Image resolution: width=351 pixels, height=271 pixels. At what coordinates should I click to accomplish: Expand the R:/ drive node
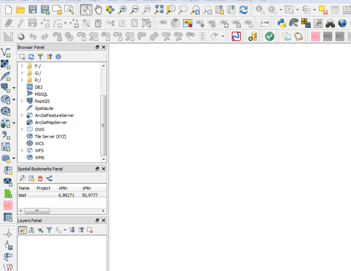coord(22,80)
